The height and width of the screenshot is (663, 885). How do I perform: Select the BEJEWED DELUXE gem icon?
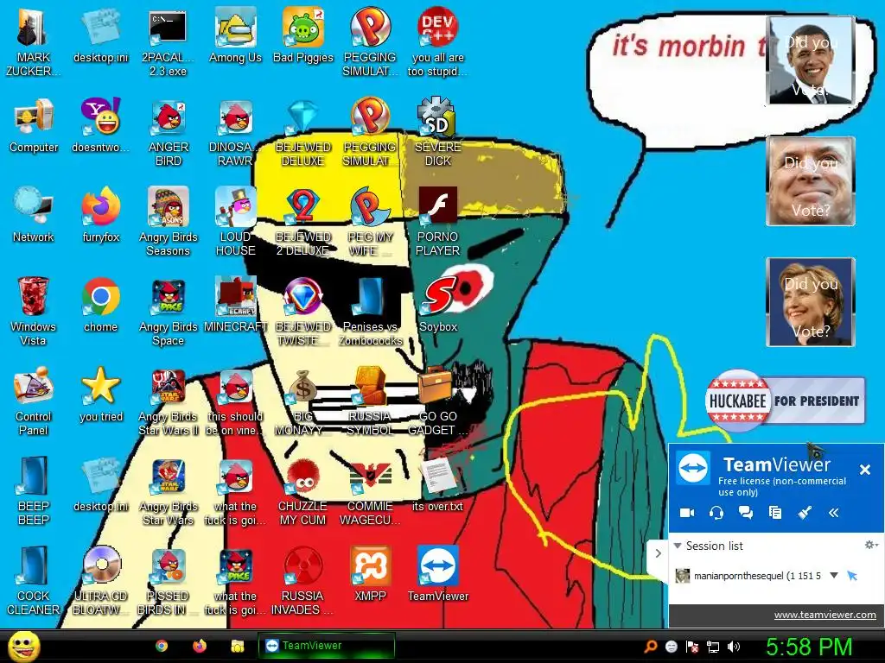click(x=303, y=132)
